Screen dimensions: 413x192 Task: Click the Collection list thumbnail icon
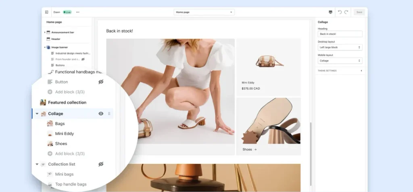(x=43, y=164)
